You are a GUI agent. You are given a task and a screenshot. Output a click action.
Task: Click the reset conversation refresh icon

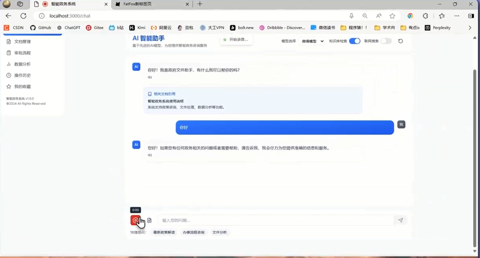coord(400,41)
